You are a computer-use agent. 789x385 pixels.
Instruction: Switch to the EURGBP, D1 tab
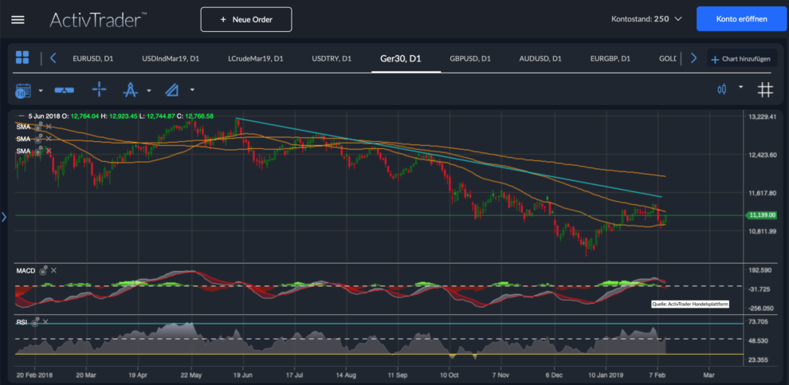pos(610,58)
